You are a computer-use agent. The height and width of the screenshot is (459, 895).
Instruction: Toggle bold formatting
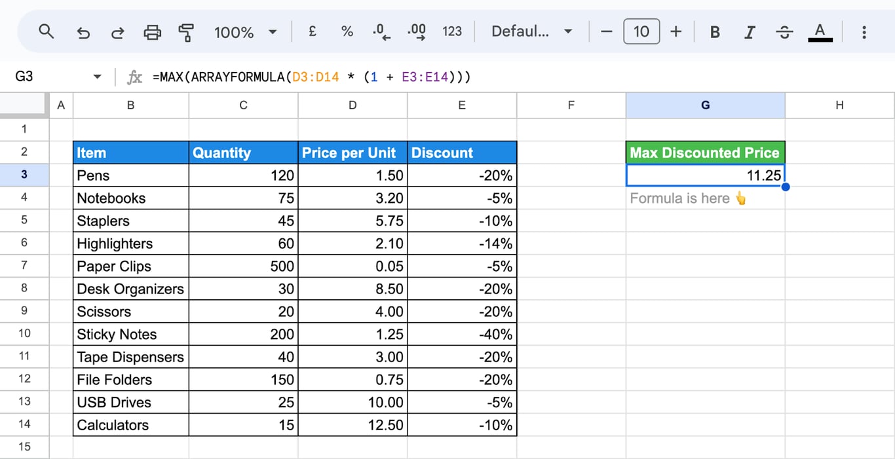click(x=715, y=31)
